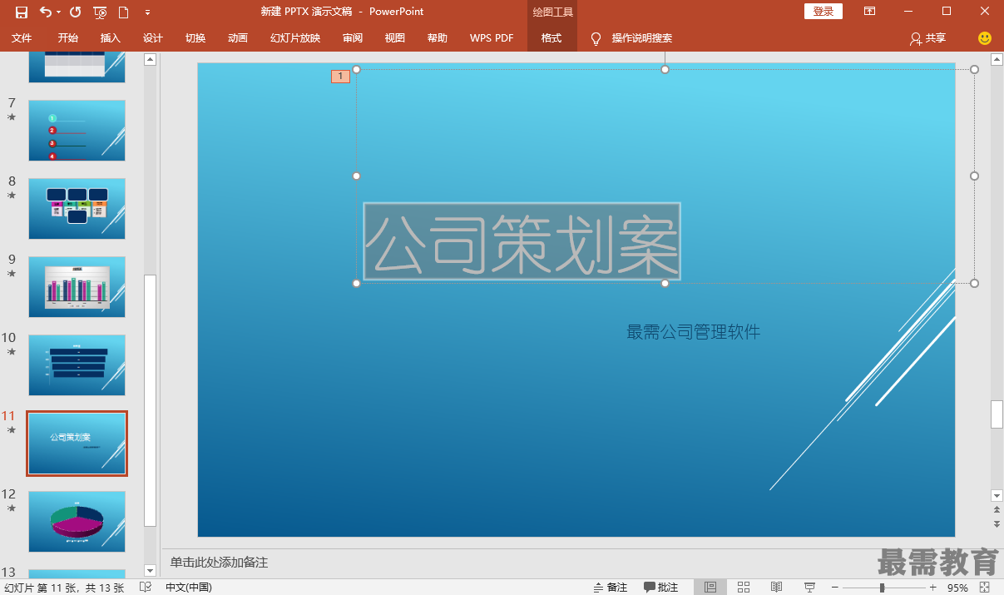
Task: Click the 公司策划案 title text on slide
Action: pyautogui.click(x=522, y=241)
